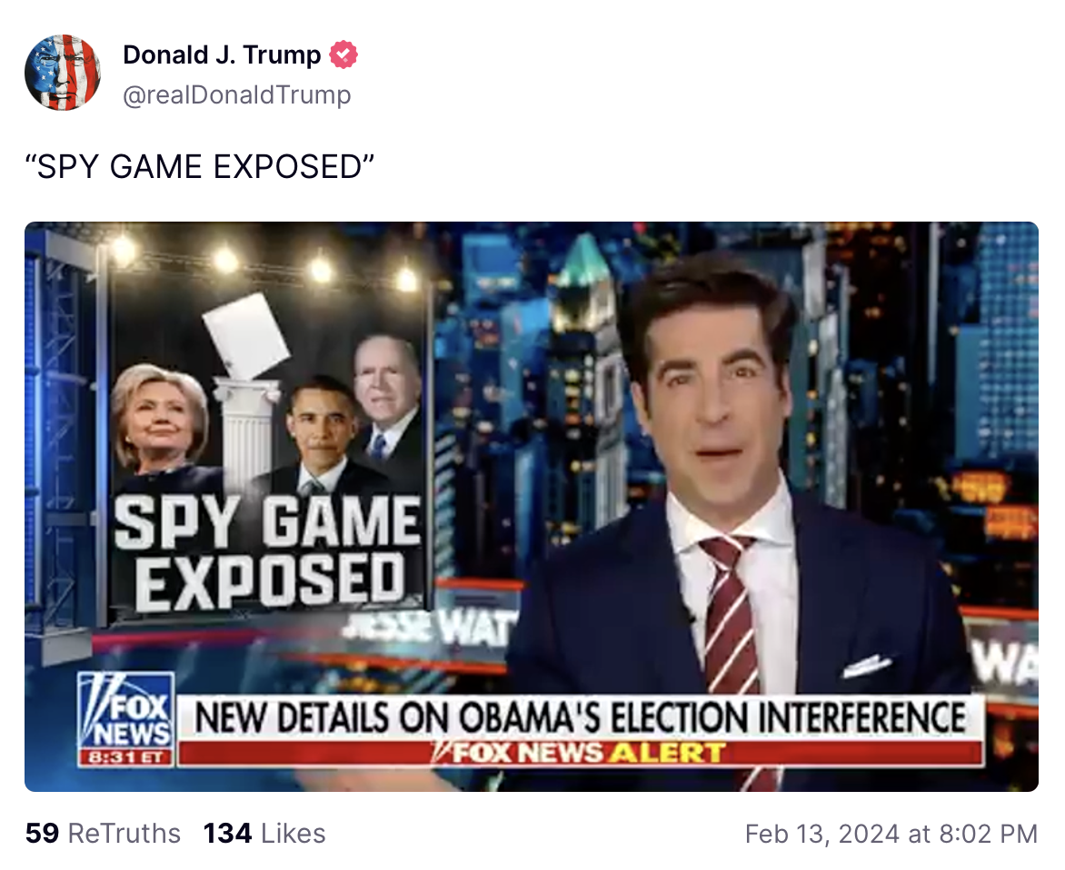Open the Feb 13, 2024 timestamp link
This screenshot has height=870, width=1065.
pyautogui.click(x=891, y=834)
